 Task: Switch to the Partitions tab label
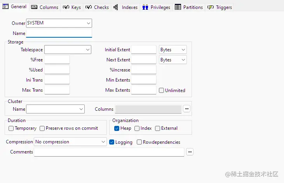click(193, 7)
